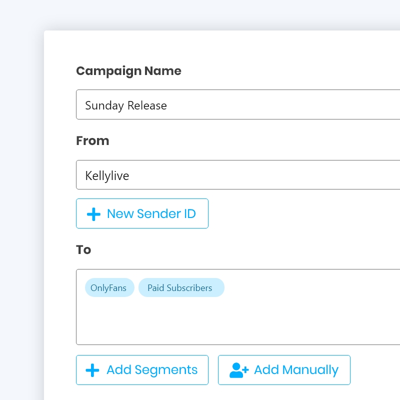
Task: Click the gap between Add Segments and Add Manually
Action: point(213,370)
